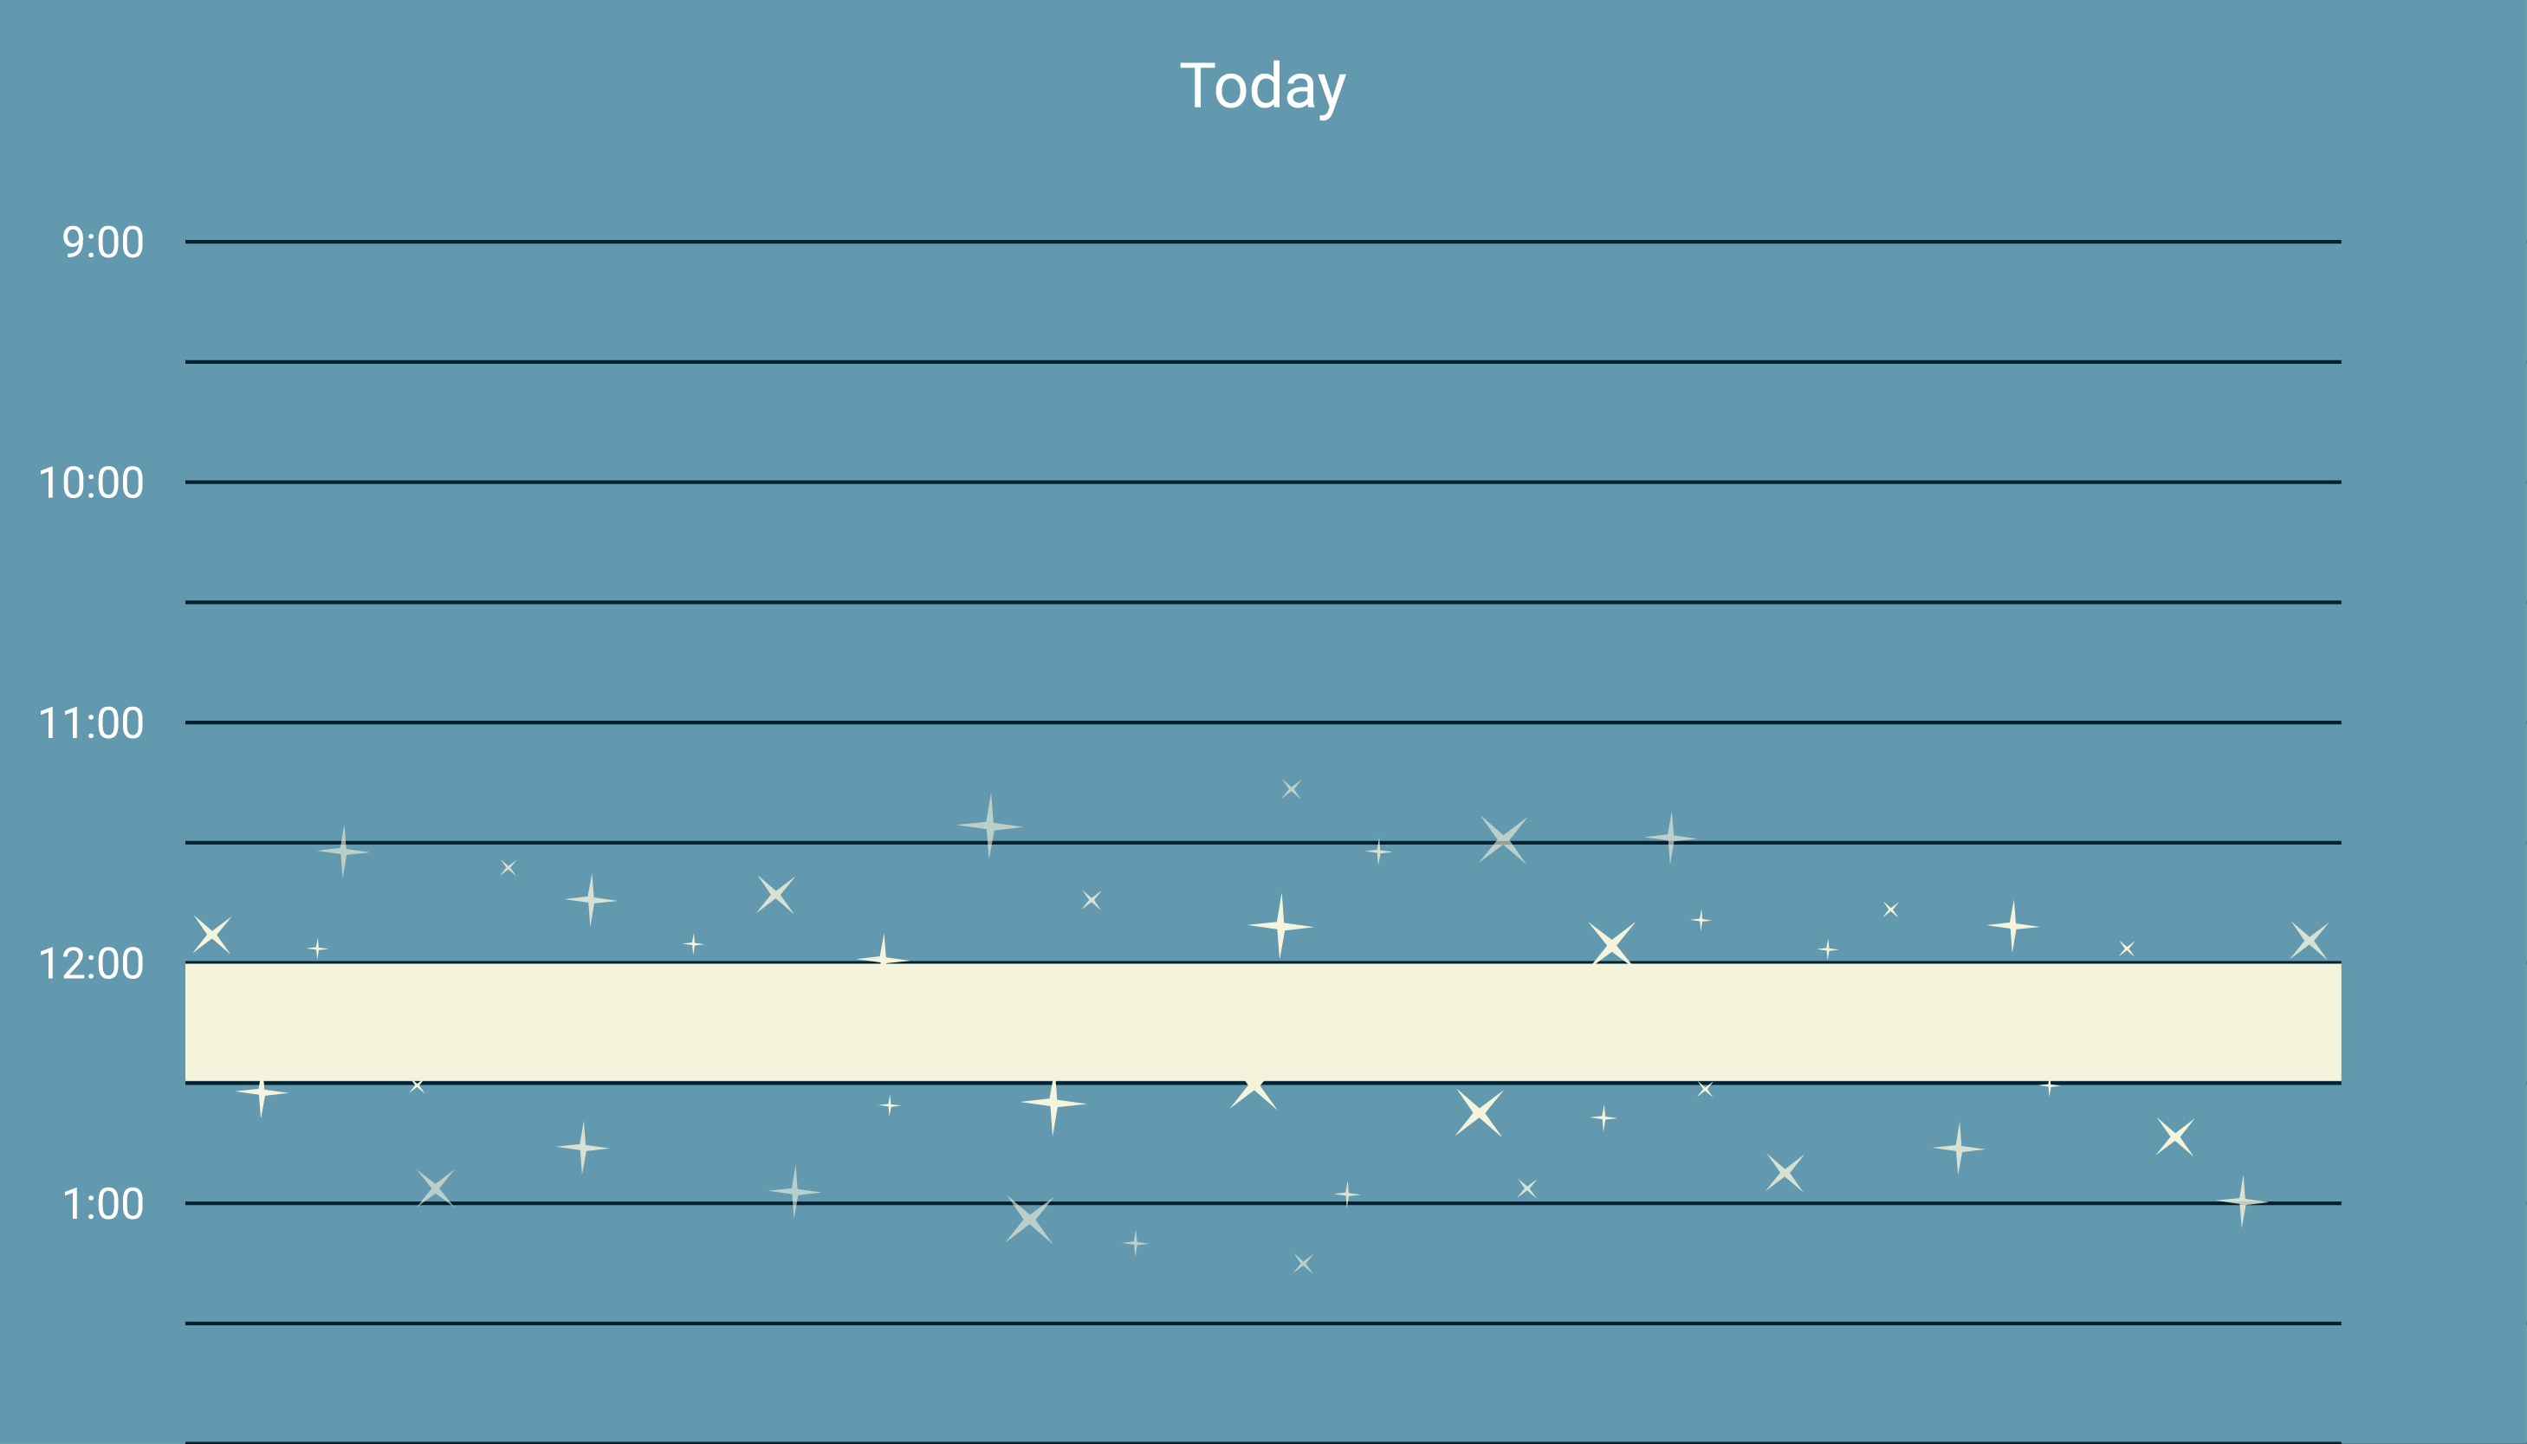Click the 1:00 to 1:30 slot

tap(1262, 1264)
